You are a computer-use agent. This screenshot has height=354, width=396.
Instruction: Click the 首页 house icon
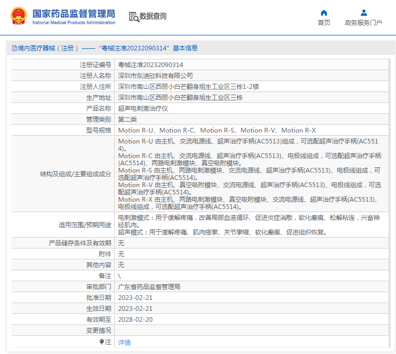(324, 12)
